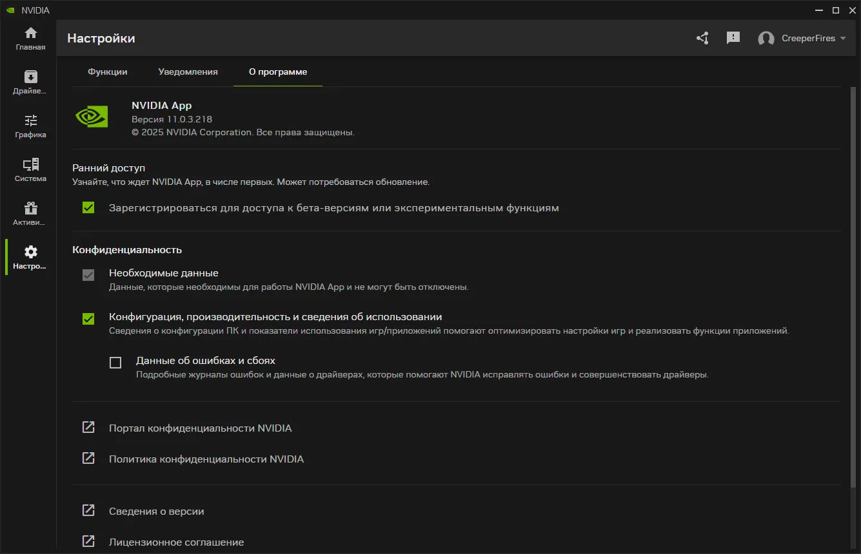Click the user avatar icon
Image resolution: width=861 pixels, height=554 pixels.
[x=766, y=39]
